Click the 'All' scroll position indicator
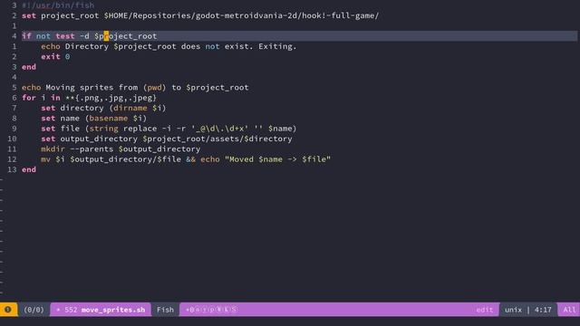The width and height of the screenshot is (580, 326). tap(569, 310)
